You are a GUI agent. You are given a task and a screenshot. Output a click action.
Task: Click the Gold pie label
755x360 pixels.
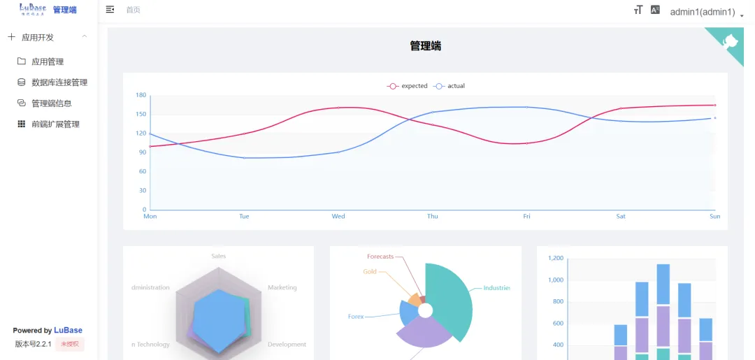tap(370, 271)
